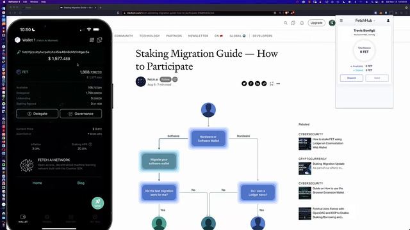This screenshot has height=230, width=410.
Task: Share the article on Facebook
Action: click(x=250, y=84)
